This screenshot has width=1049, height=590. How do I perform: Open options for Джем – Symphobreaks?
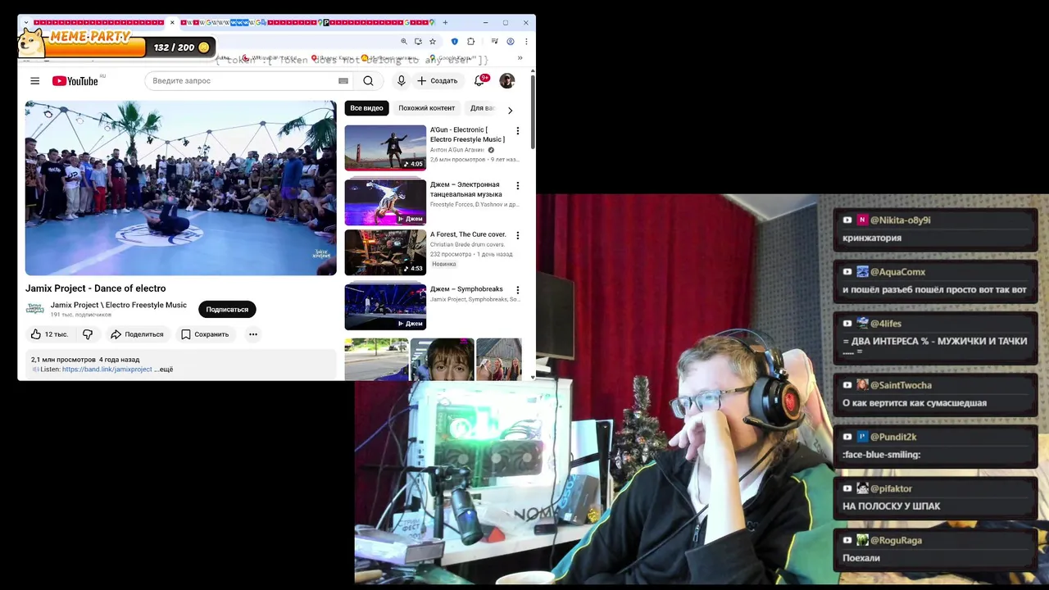tap(517, 290)
